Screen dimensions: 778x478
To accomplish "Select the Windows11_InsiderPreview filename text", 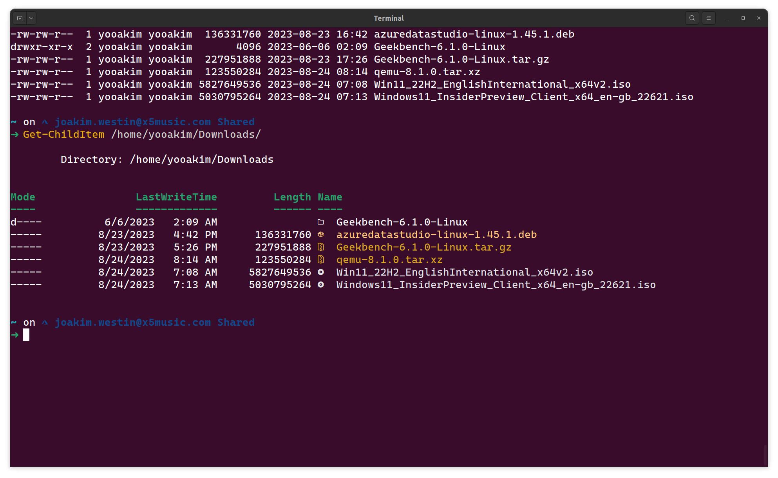I will pyautogui.click(x=496, y=285).
